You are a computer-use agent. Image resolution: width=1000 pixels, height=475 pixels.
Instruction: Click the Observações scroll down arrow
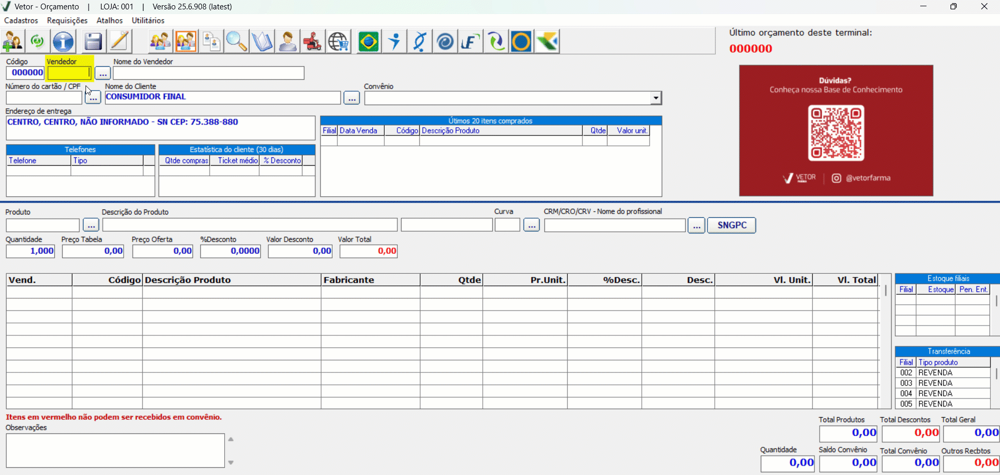[x=231, y=463]
